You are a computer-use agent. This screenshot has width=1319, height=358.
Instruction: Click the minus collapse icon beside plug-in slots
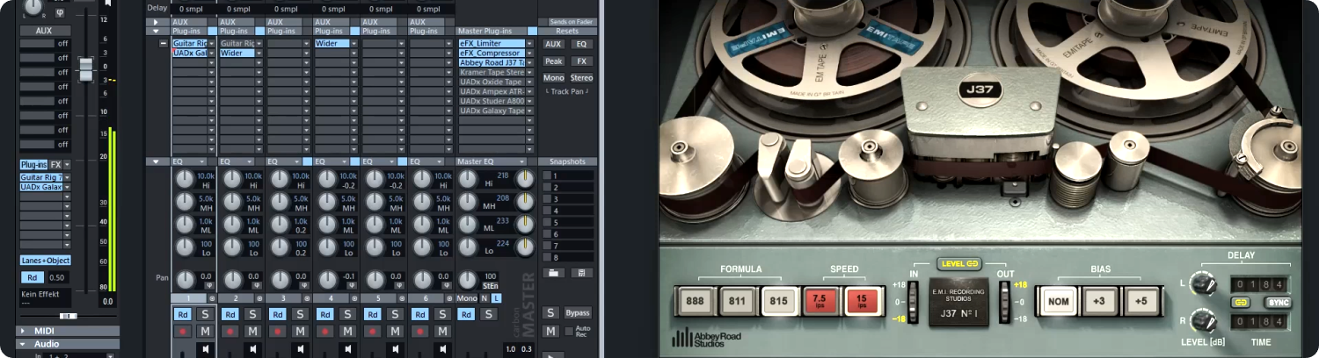tap(163, 43)
